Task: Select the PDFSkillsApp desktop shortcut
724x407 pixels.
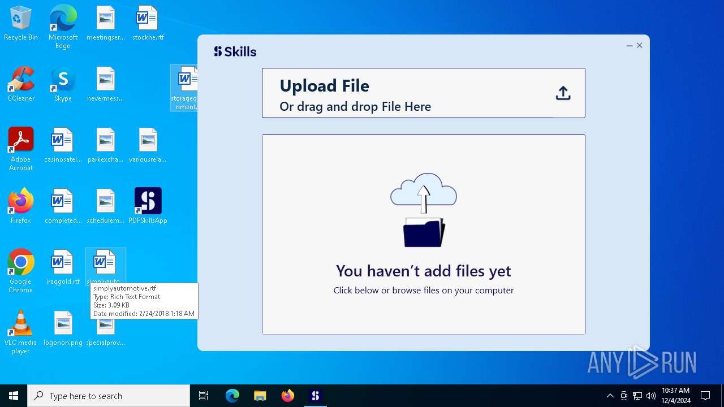Action: (148, 207)
